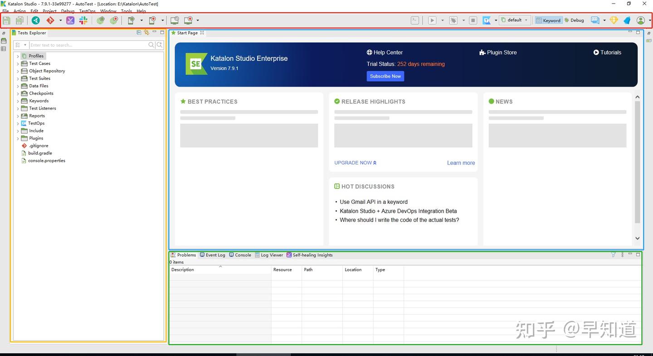Click the yellow diamond icon
Screen dimensions: 653x356
click(614, 20)
